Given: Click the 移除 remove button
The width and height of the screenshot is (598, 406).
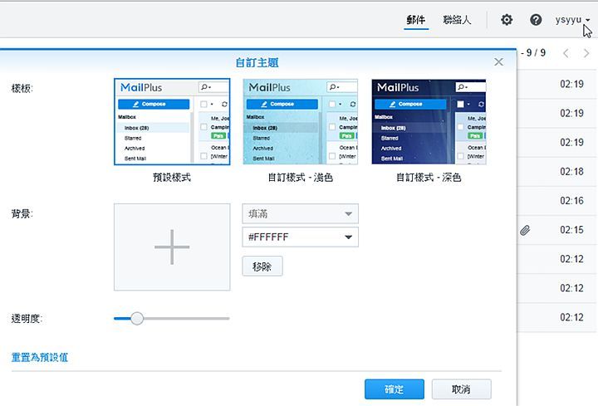Looking at the screenshot, I should pos(262,267).
